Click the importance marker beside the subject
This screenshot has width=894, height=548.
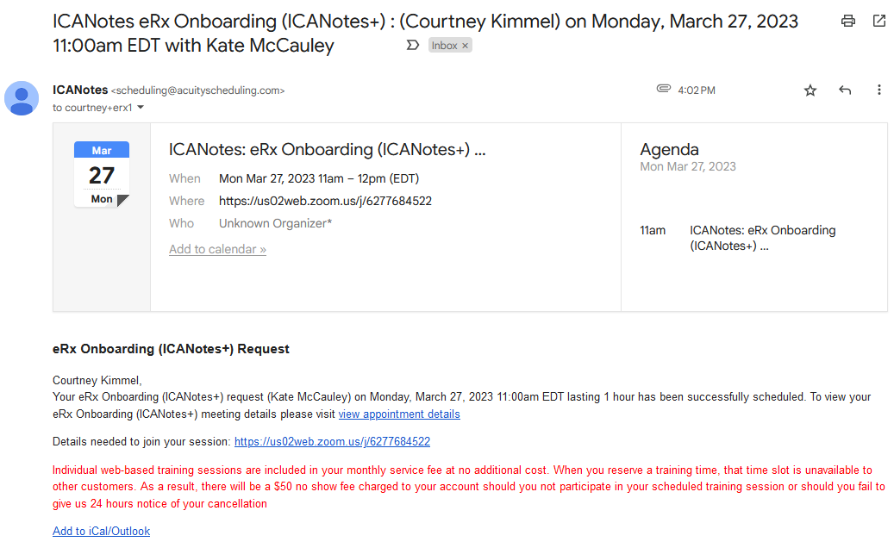(x=412, y=46)
